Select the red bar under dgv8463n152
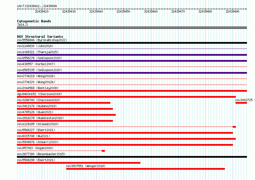The image size is (255, 180). [x=126, y=97]
